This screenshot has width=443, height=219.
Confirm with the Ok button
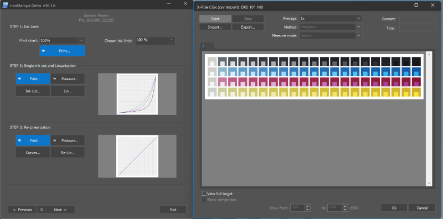point(394,208)
